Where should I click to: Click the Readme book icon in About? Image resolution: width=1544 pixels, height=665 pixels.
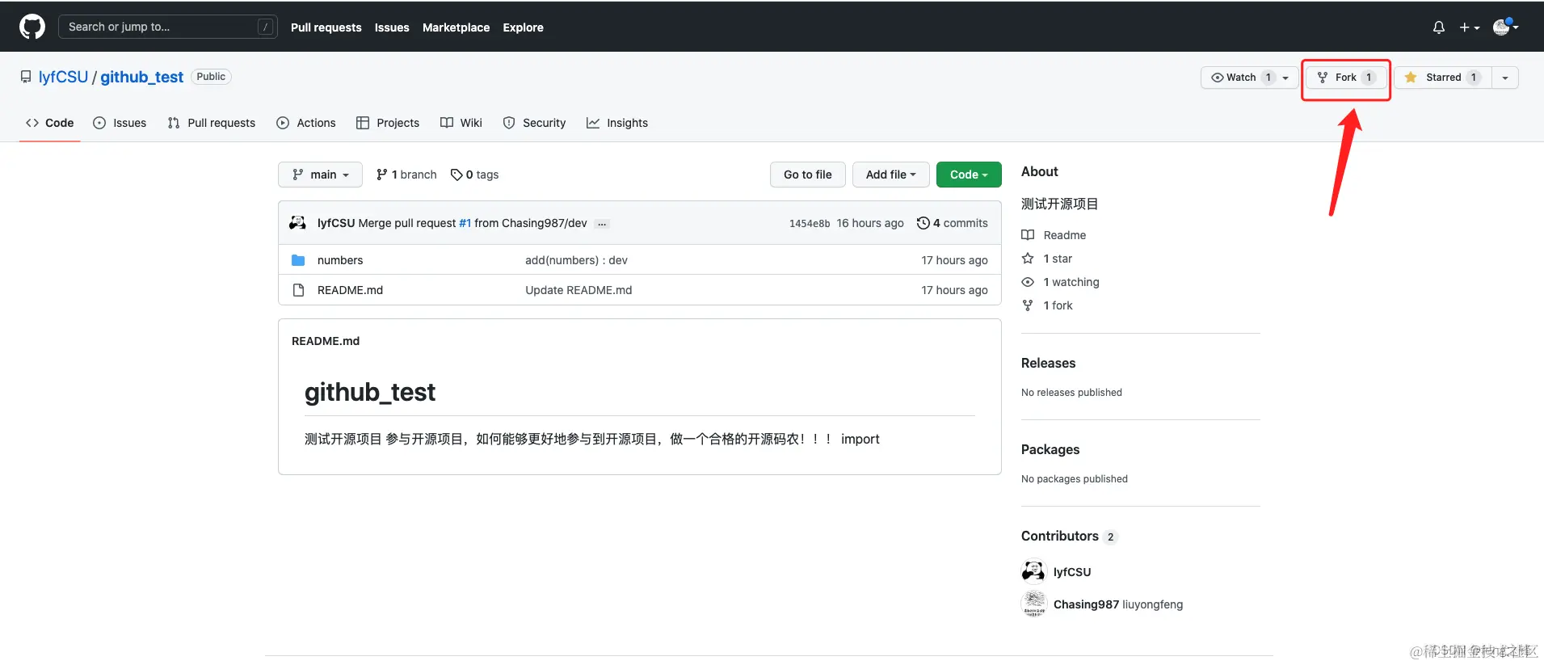(x=1028, y=235)
